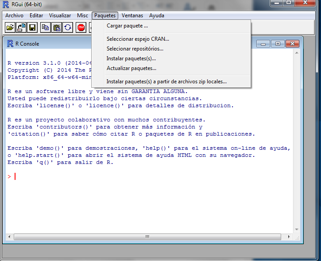The image size is (321, 261).
Task: Select install packages from local zip files
Action: click(x=171, y=82)
